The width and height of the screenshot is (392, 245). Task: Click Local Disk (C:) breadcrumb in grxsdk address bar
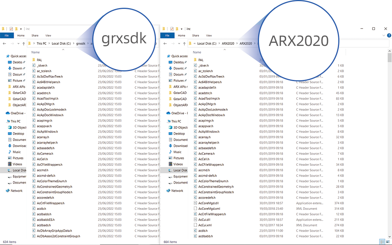[61, 43]
